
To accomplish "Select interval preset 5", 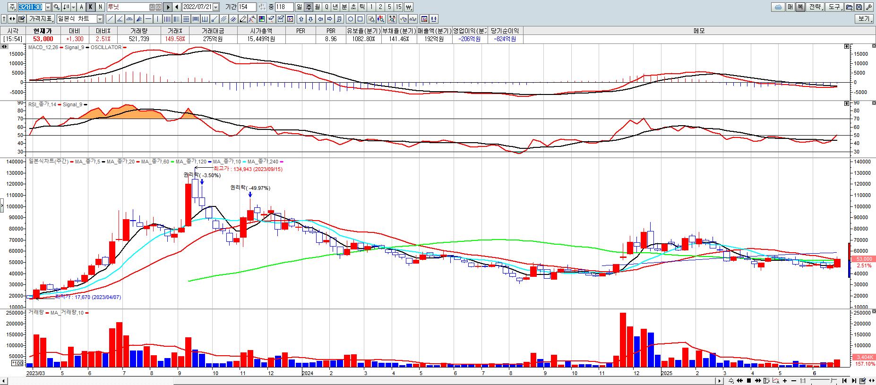I will tap(389, 7).
